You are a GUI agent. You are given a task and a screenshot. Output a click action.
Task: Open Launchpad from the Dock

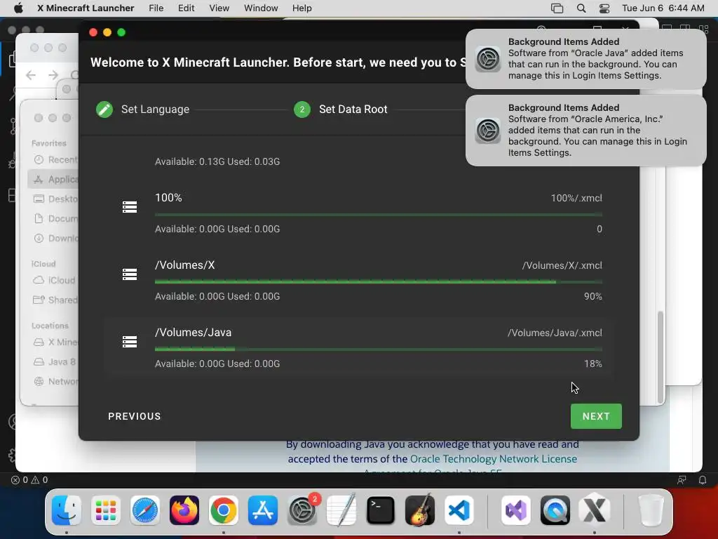pyautogui.click(x=106, y=510)
